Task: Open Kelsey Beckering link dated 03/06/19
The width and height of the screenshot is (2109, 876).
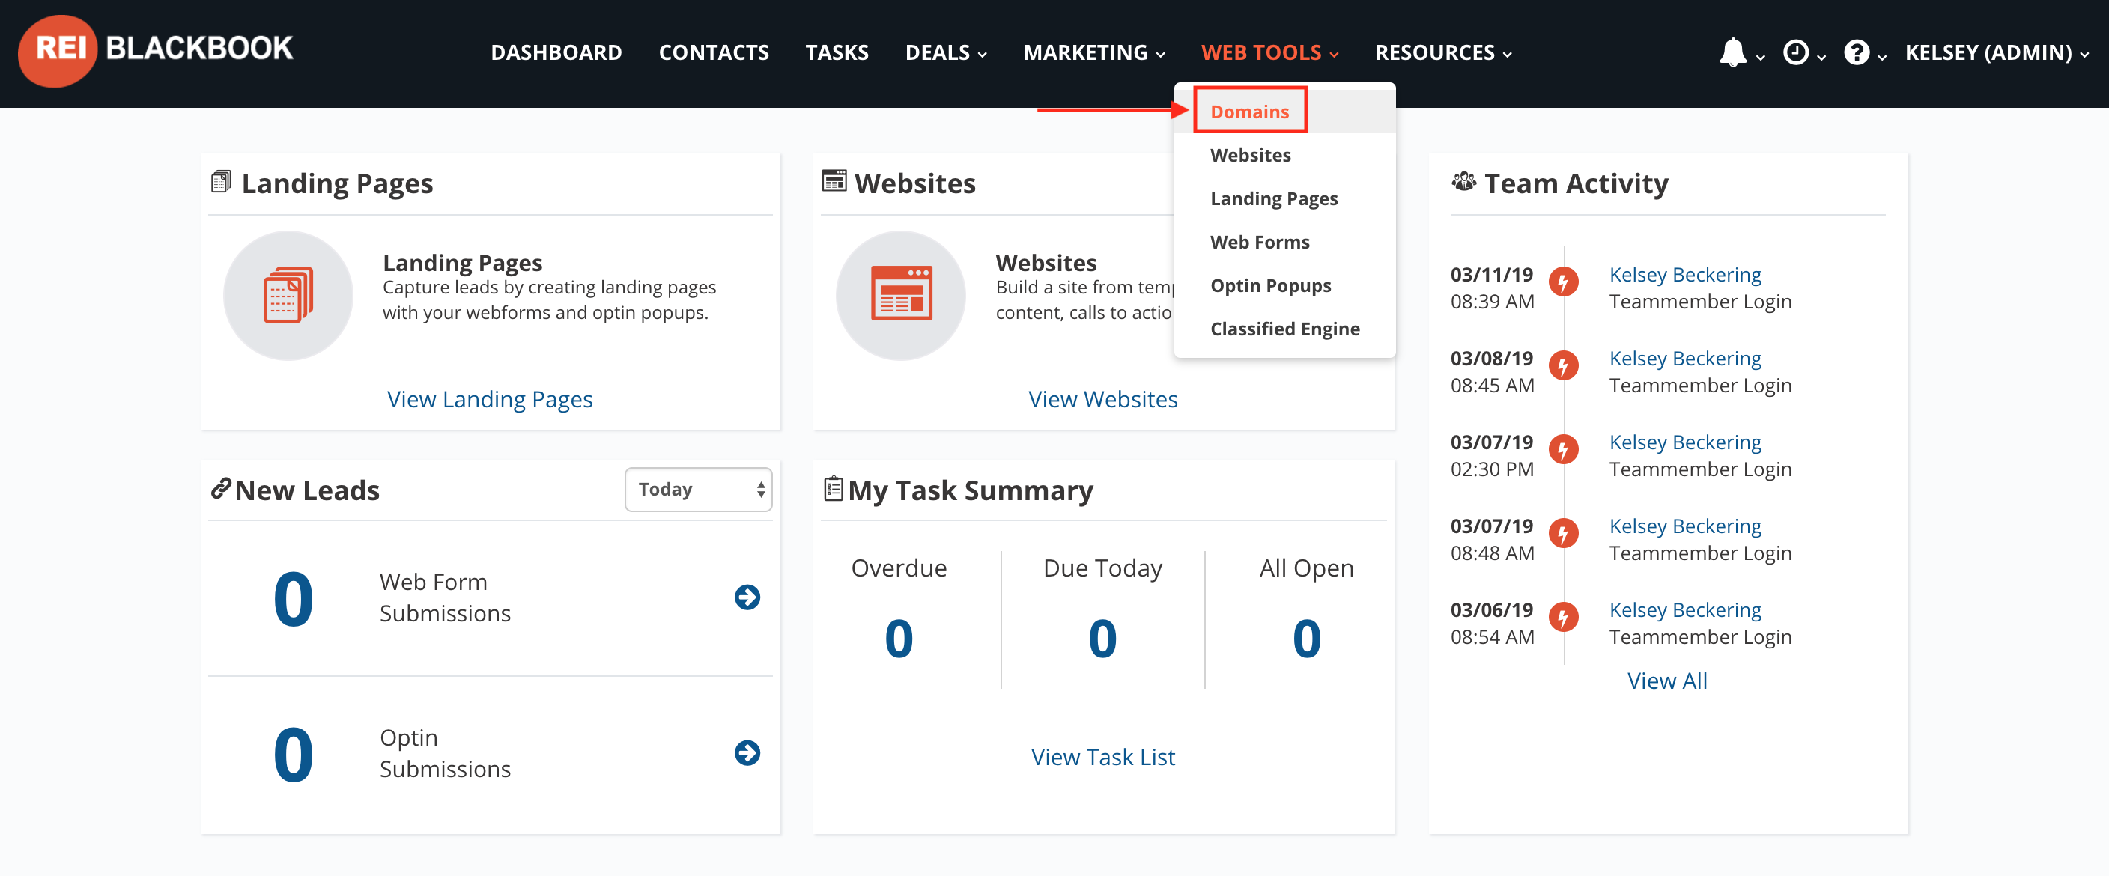Action: tap(1685, 610)
